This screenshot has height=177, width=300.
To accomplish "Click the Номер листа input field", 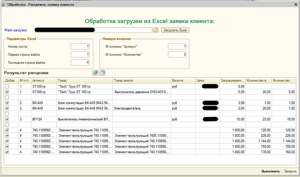I will point(80,46).
